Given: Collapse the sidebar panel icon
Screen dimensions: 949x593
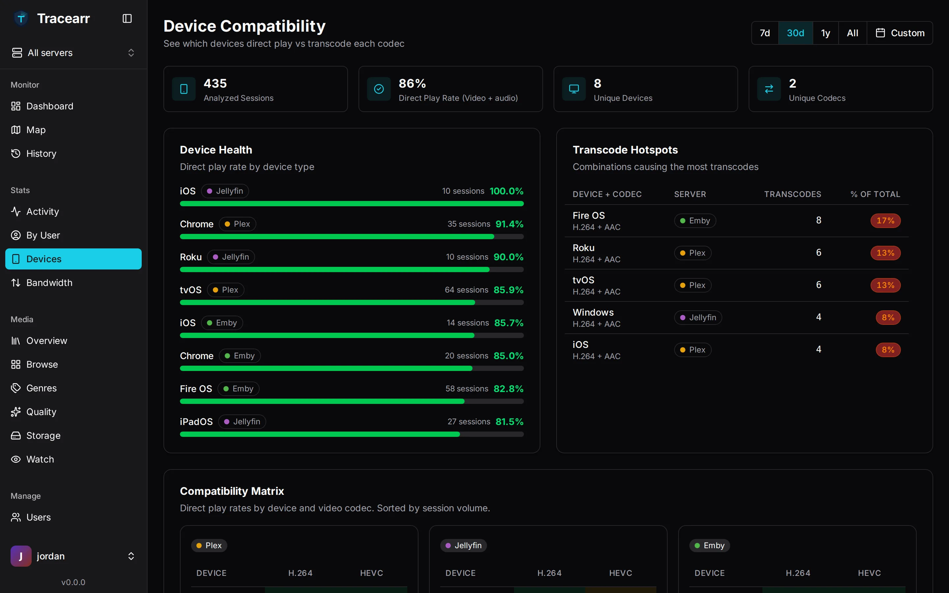Looking at the screenshot, I should (127, 18).
